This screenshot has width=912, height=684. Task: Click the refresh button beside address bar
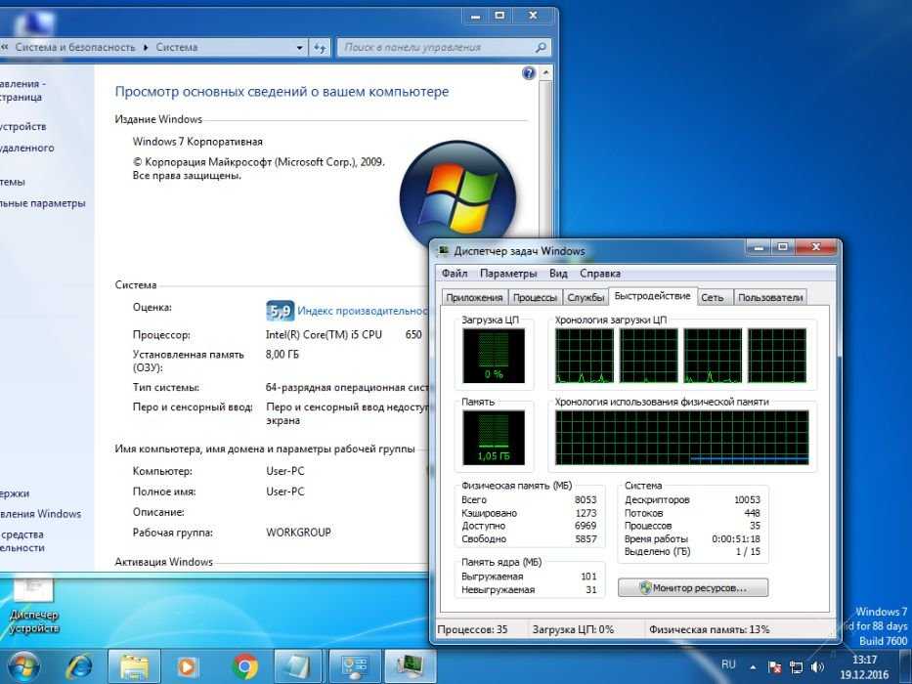[x=320, y=48]
